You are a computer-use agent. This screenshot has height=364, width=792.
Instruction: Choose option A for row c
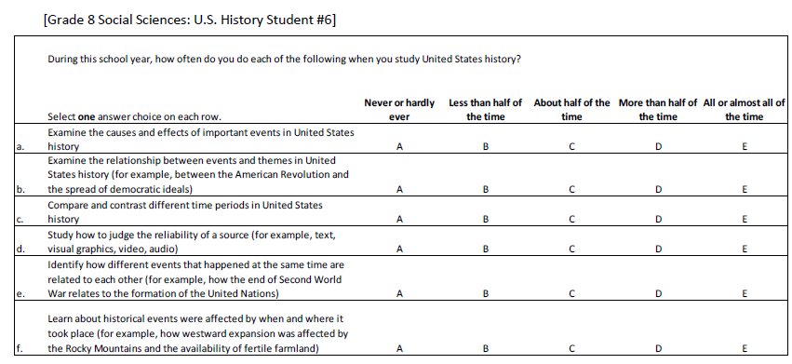399,220
